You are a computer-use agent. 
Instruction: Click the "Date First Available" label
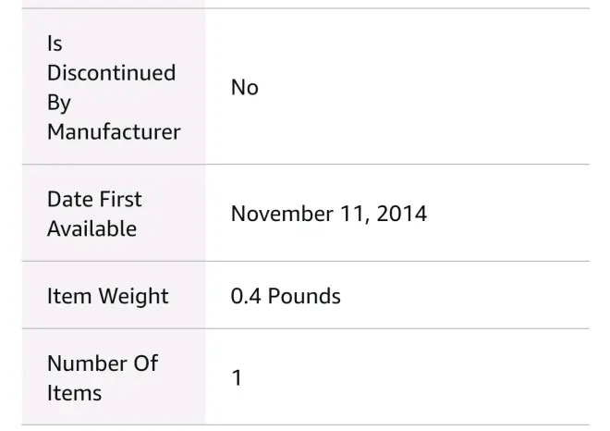[94, 214]
